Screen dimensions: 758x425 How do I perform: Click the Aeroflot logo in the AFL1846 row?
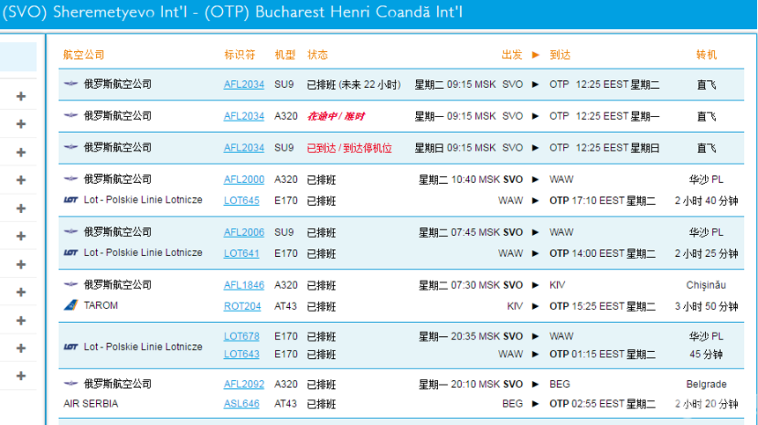click(71, 284)
